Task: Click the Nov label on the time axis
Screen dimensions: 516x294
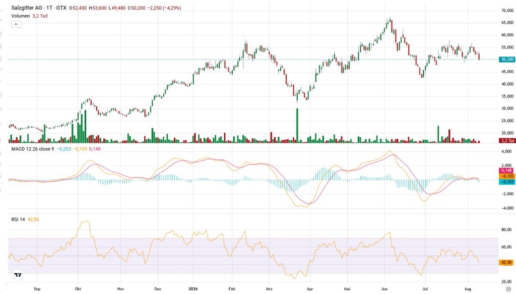Action: pos(121,289)
